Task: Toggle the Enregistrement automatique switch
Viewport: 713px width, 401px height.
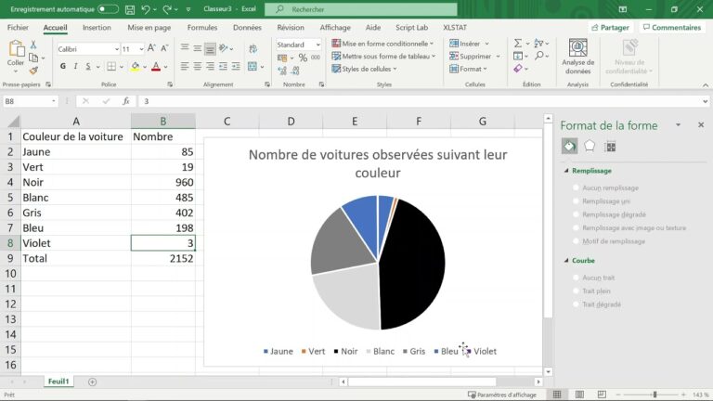Action: 108,9
